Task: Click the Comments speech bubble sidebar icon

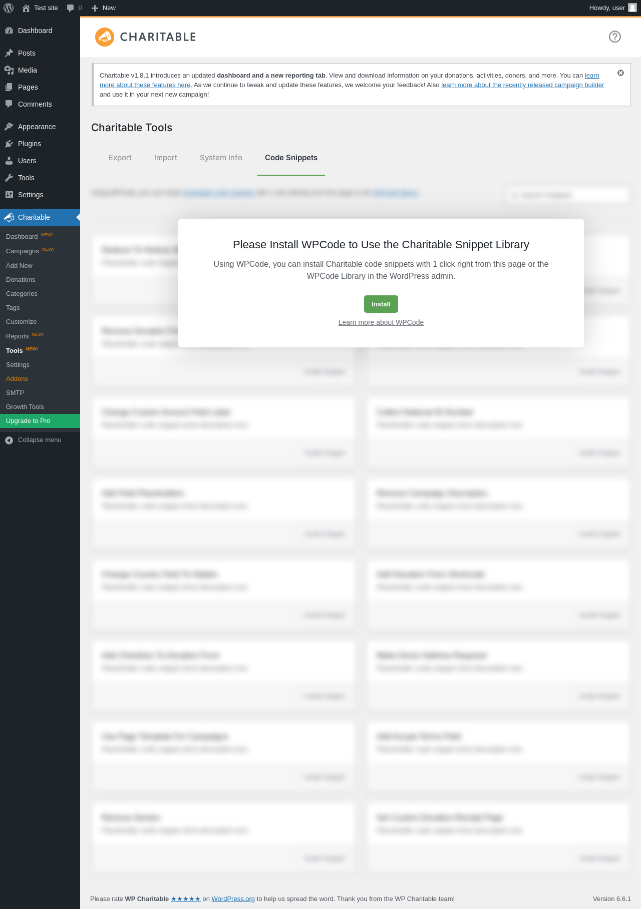Action: click(9, 104)
